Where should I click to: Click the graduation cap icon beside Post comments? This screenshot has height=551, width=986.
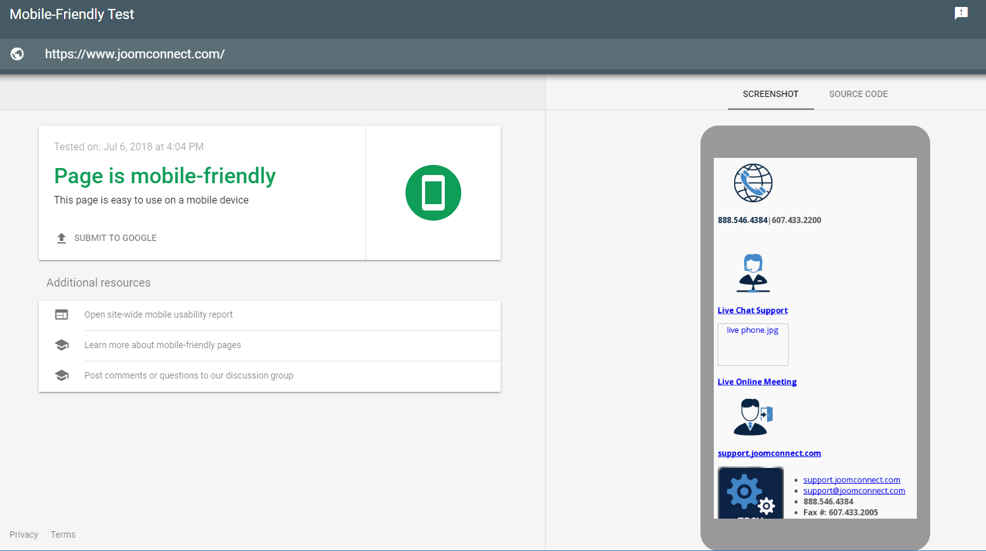click(62, 375)
